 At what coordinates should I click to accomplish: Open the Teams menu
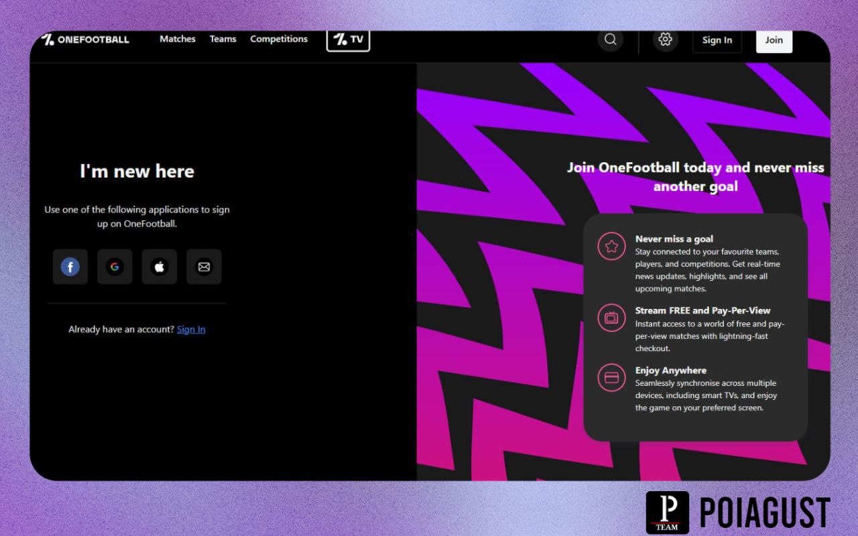click(223, 39)
